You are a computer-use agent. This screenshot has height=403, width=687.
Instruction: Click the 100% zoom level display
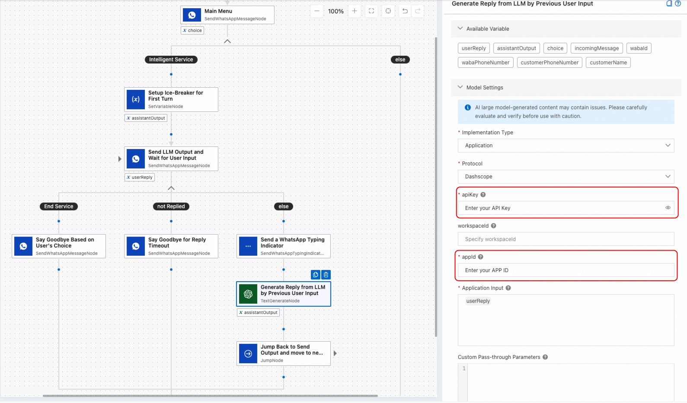coord(336,11)
